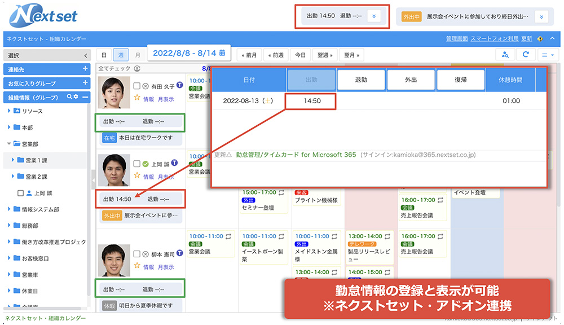Click the 在宅 badge under 有田 久子
564x325 pixels.
point(109,138)
